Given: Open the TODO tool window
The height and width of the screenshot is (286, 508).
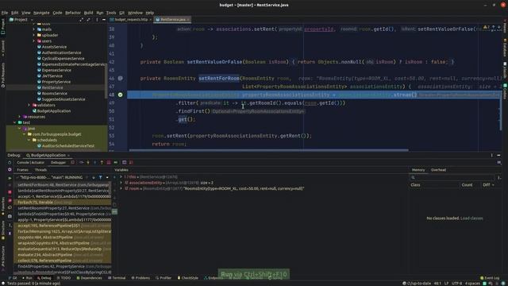Looking at the screenshot, I should (x=63, y=278).
